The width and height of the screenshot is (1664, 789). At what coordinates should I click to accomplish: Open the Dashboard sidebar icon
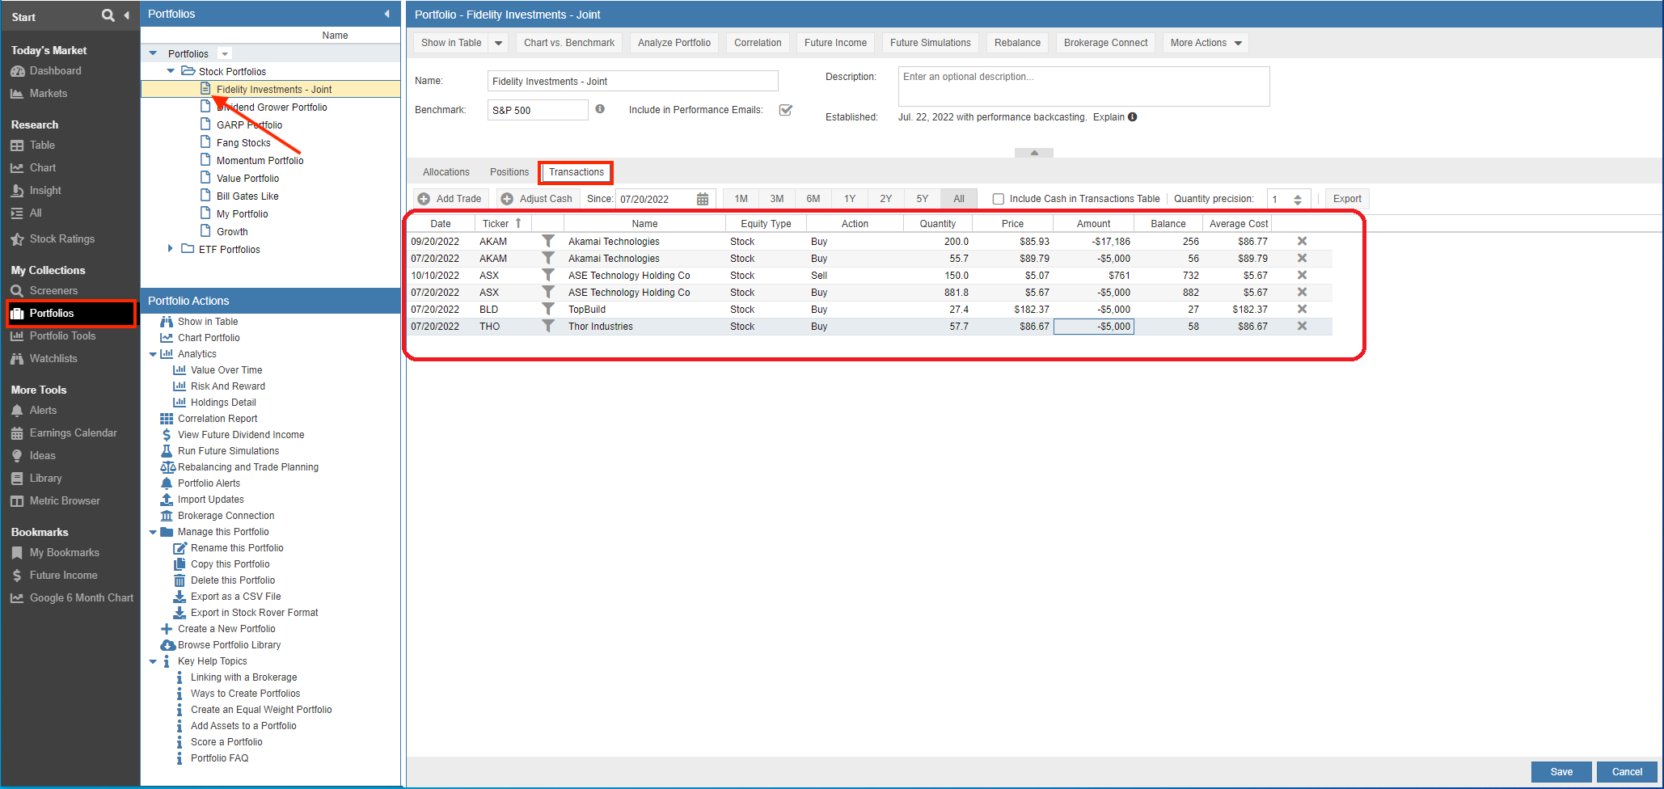17,71
